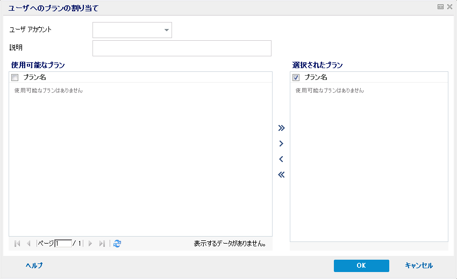Go to next page of plans
The width and height of the screenshot is (457, 279).
click(90, 244)
